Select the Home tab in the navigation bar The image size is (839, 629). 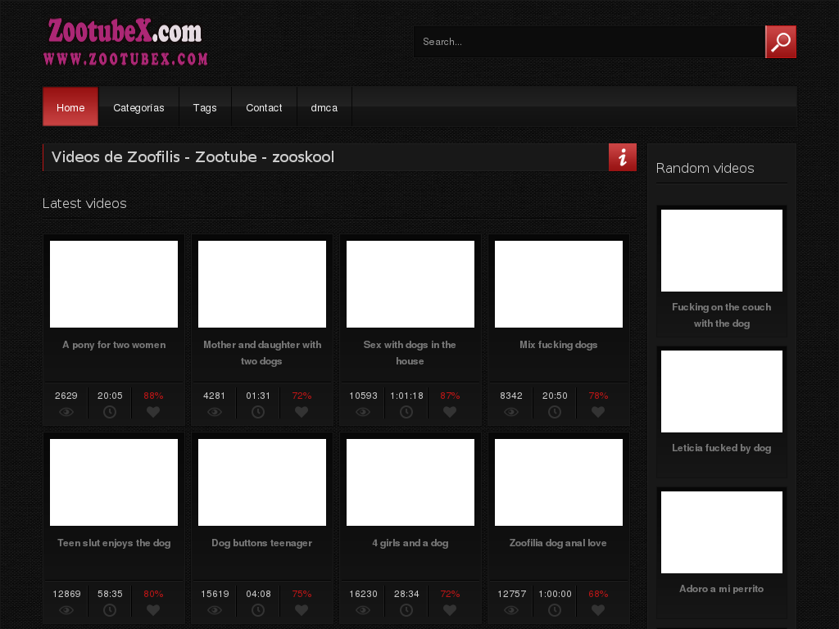70,107
